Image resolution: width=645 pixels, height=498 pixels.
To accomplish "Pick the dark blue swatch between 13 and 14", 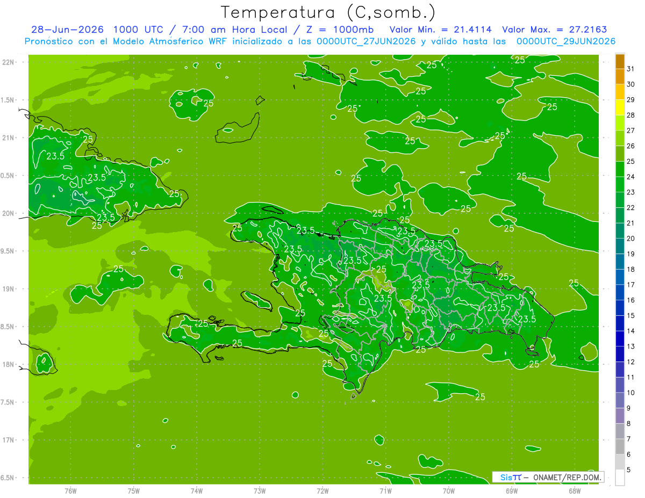I will tap(620, 339).
